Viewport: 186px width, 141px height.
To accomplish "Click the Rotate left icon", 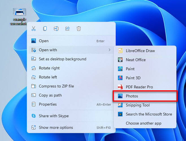I will tap(34, 77).
